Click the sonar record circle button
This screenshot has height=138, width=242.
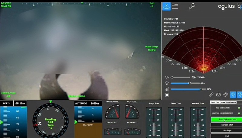[167, 95]
